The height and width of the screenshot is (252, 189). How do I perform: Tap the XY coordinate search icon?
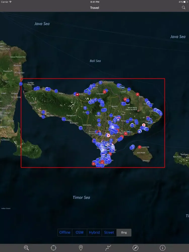coord(26,248)
